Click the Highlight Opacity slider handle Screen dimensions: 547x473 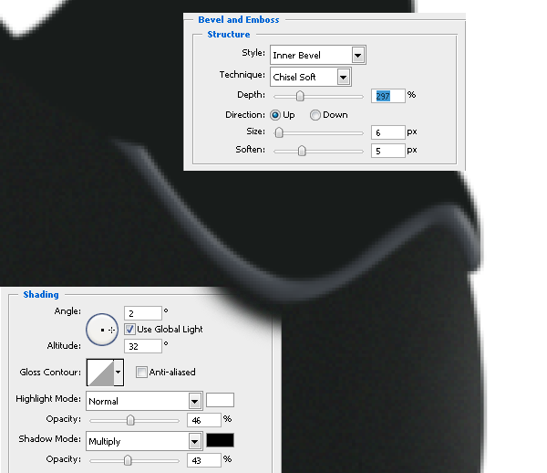130,420
